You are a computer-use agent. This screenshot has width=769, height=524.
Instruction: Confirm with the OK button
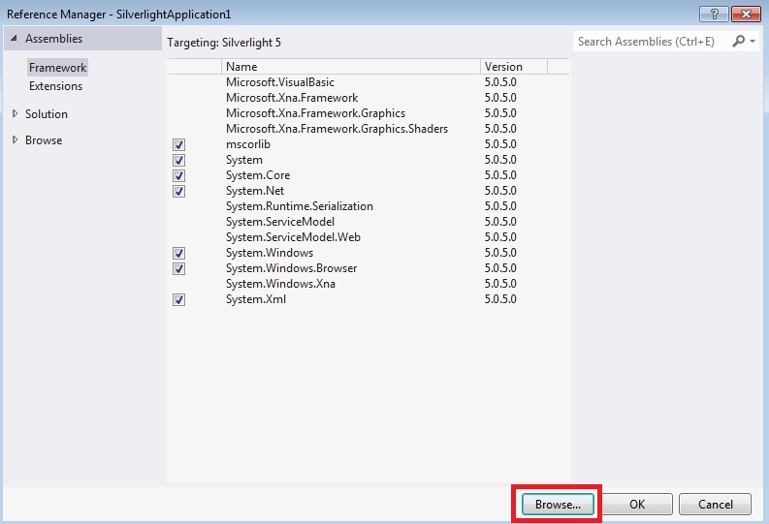pos(636,505)
